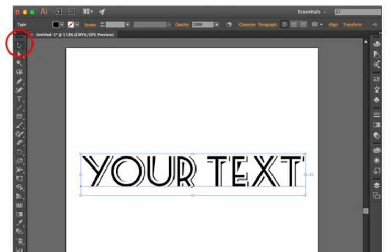Select the Eraser tool
Viewport: 391px width, 252px height.
coord(19,143)
